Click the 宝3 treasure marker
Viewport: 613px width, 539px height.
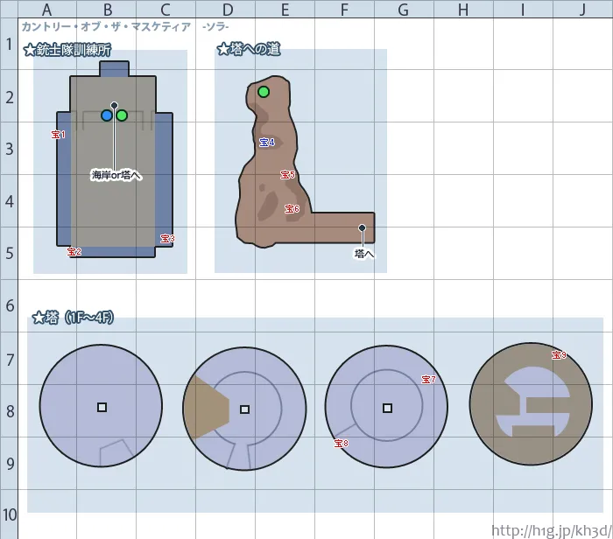[167, 238]
